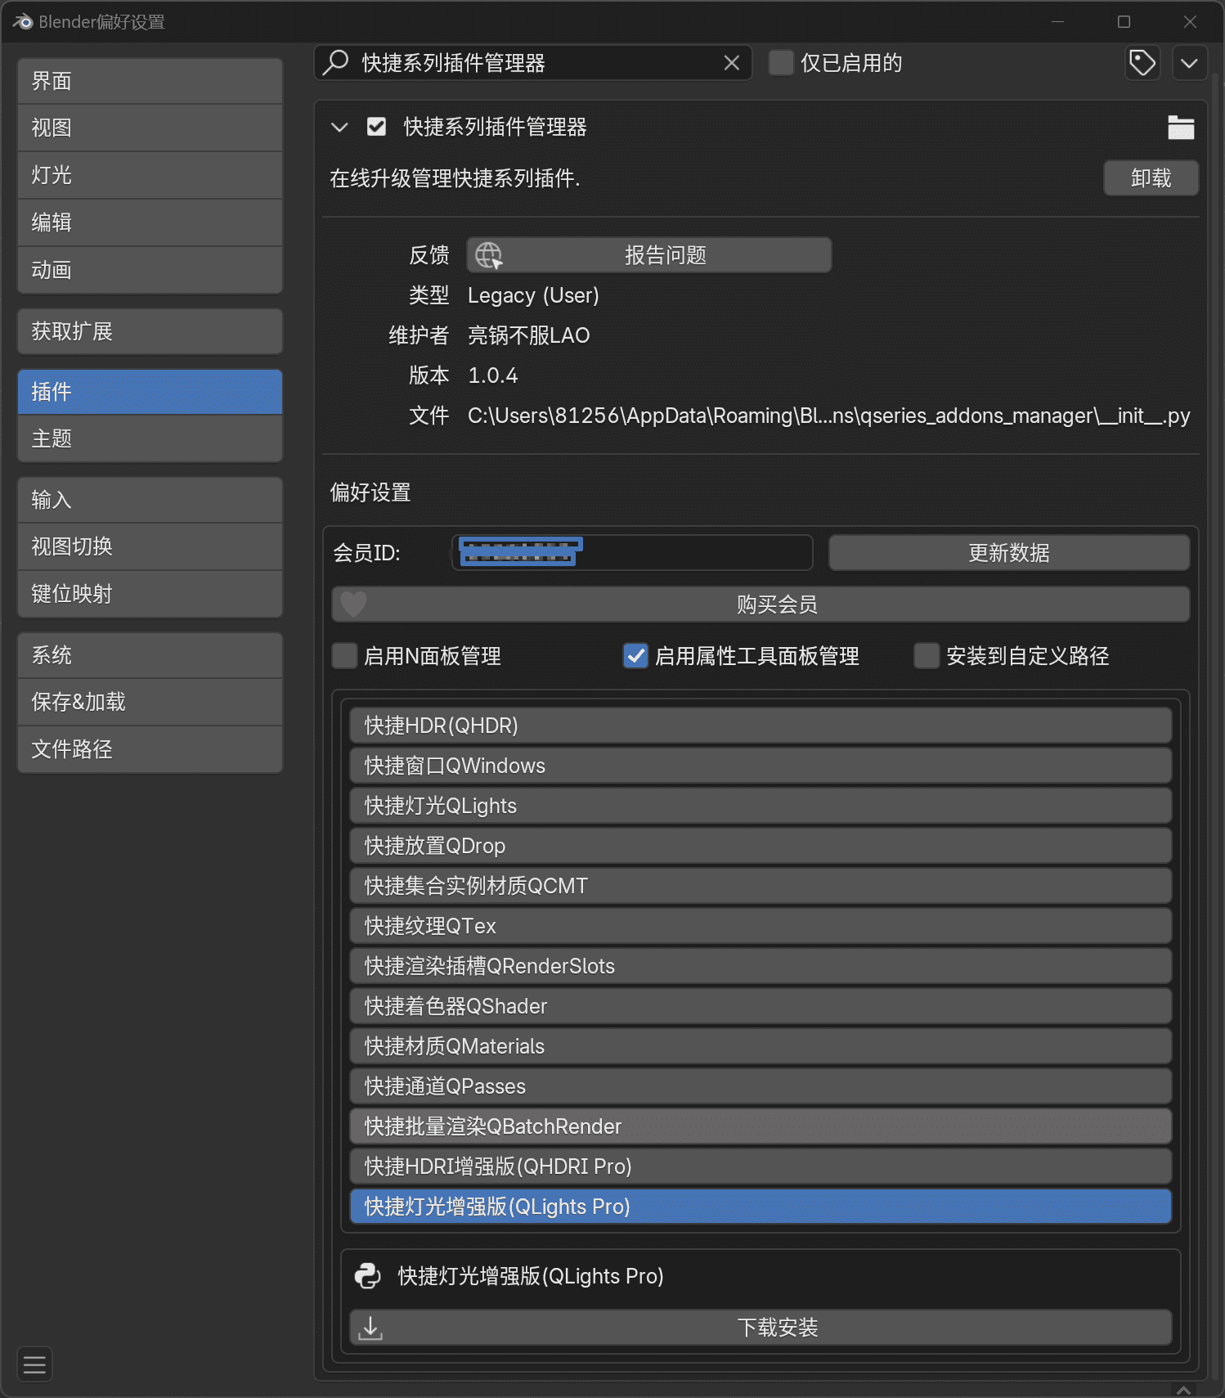The width and height of the screenshot is (1225, 1398).
Task: Select the 插件 section
Action: click(x=150, y=392)
